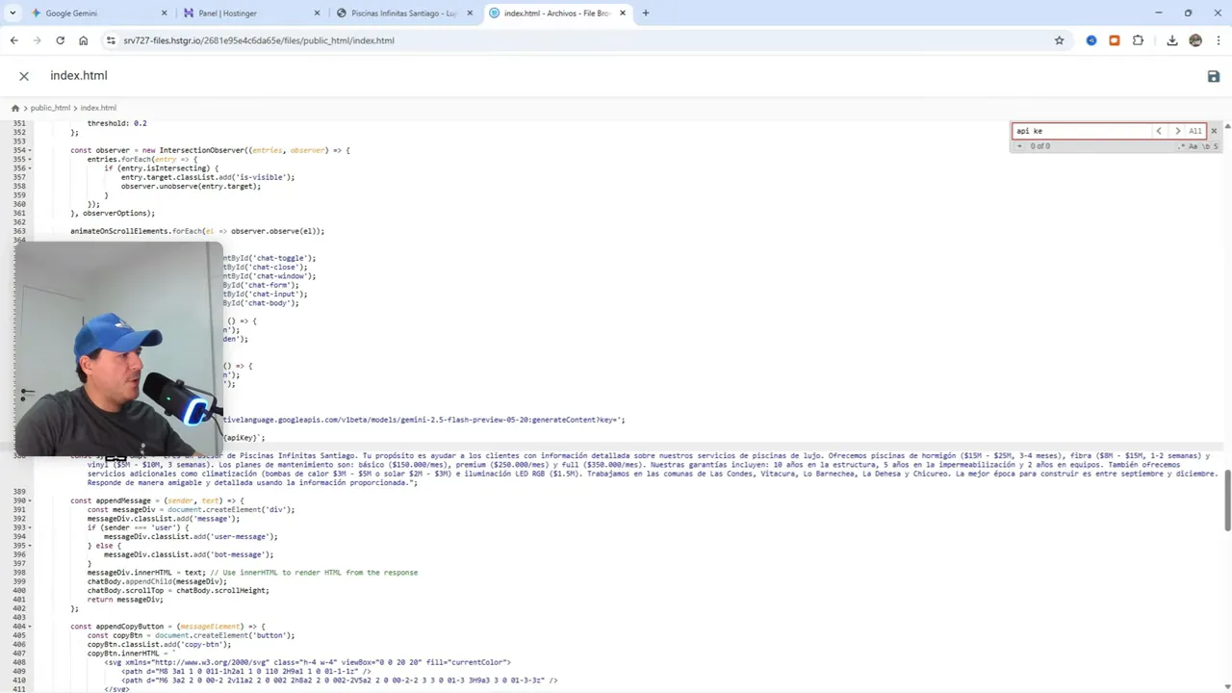
Task: Toggle whole-word search (\b)
Action: [1205, 146]
